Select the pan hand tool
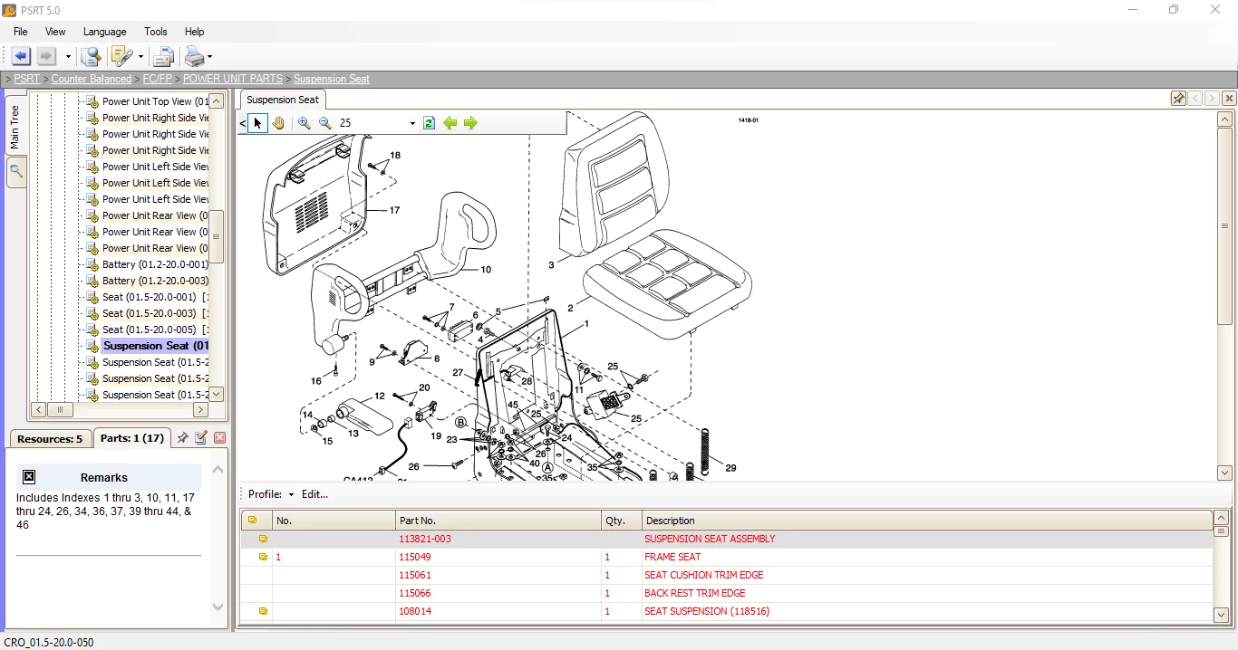This screenshot has height=650, width=1238. click(278, 123)
